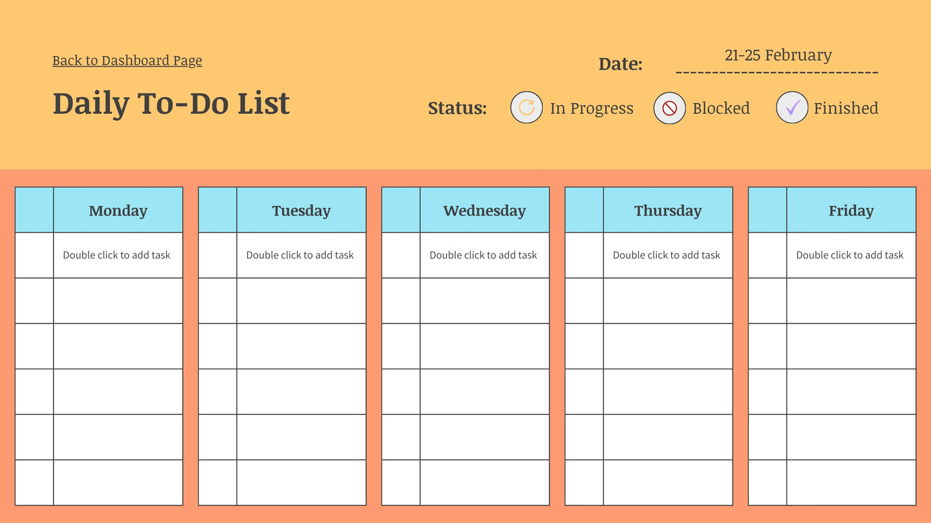
Task: Click Monday's first status cell
Action: pyautogui.click(x=34, y=255)
